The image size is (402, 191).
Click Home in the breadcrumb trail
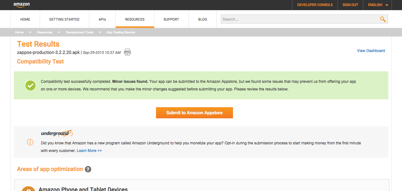click(x=19, y=32)
